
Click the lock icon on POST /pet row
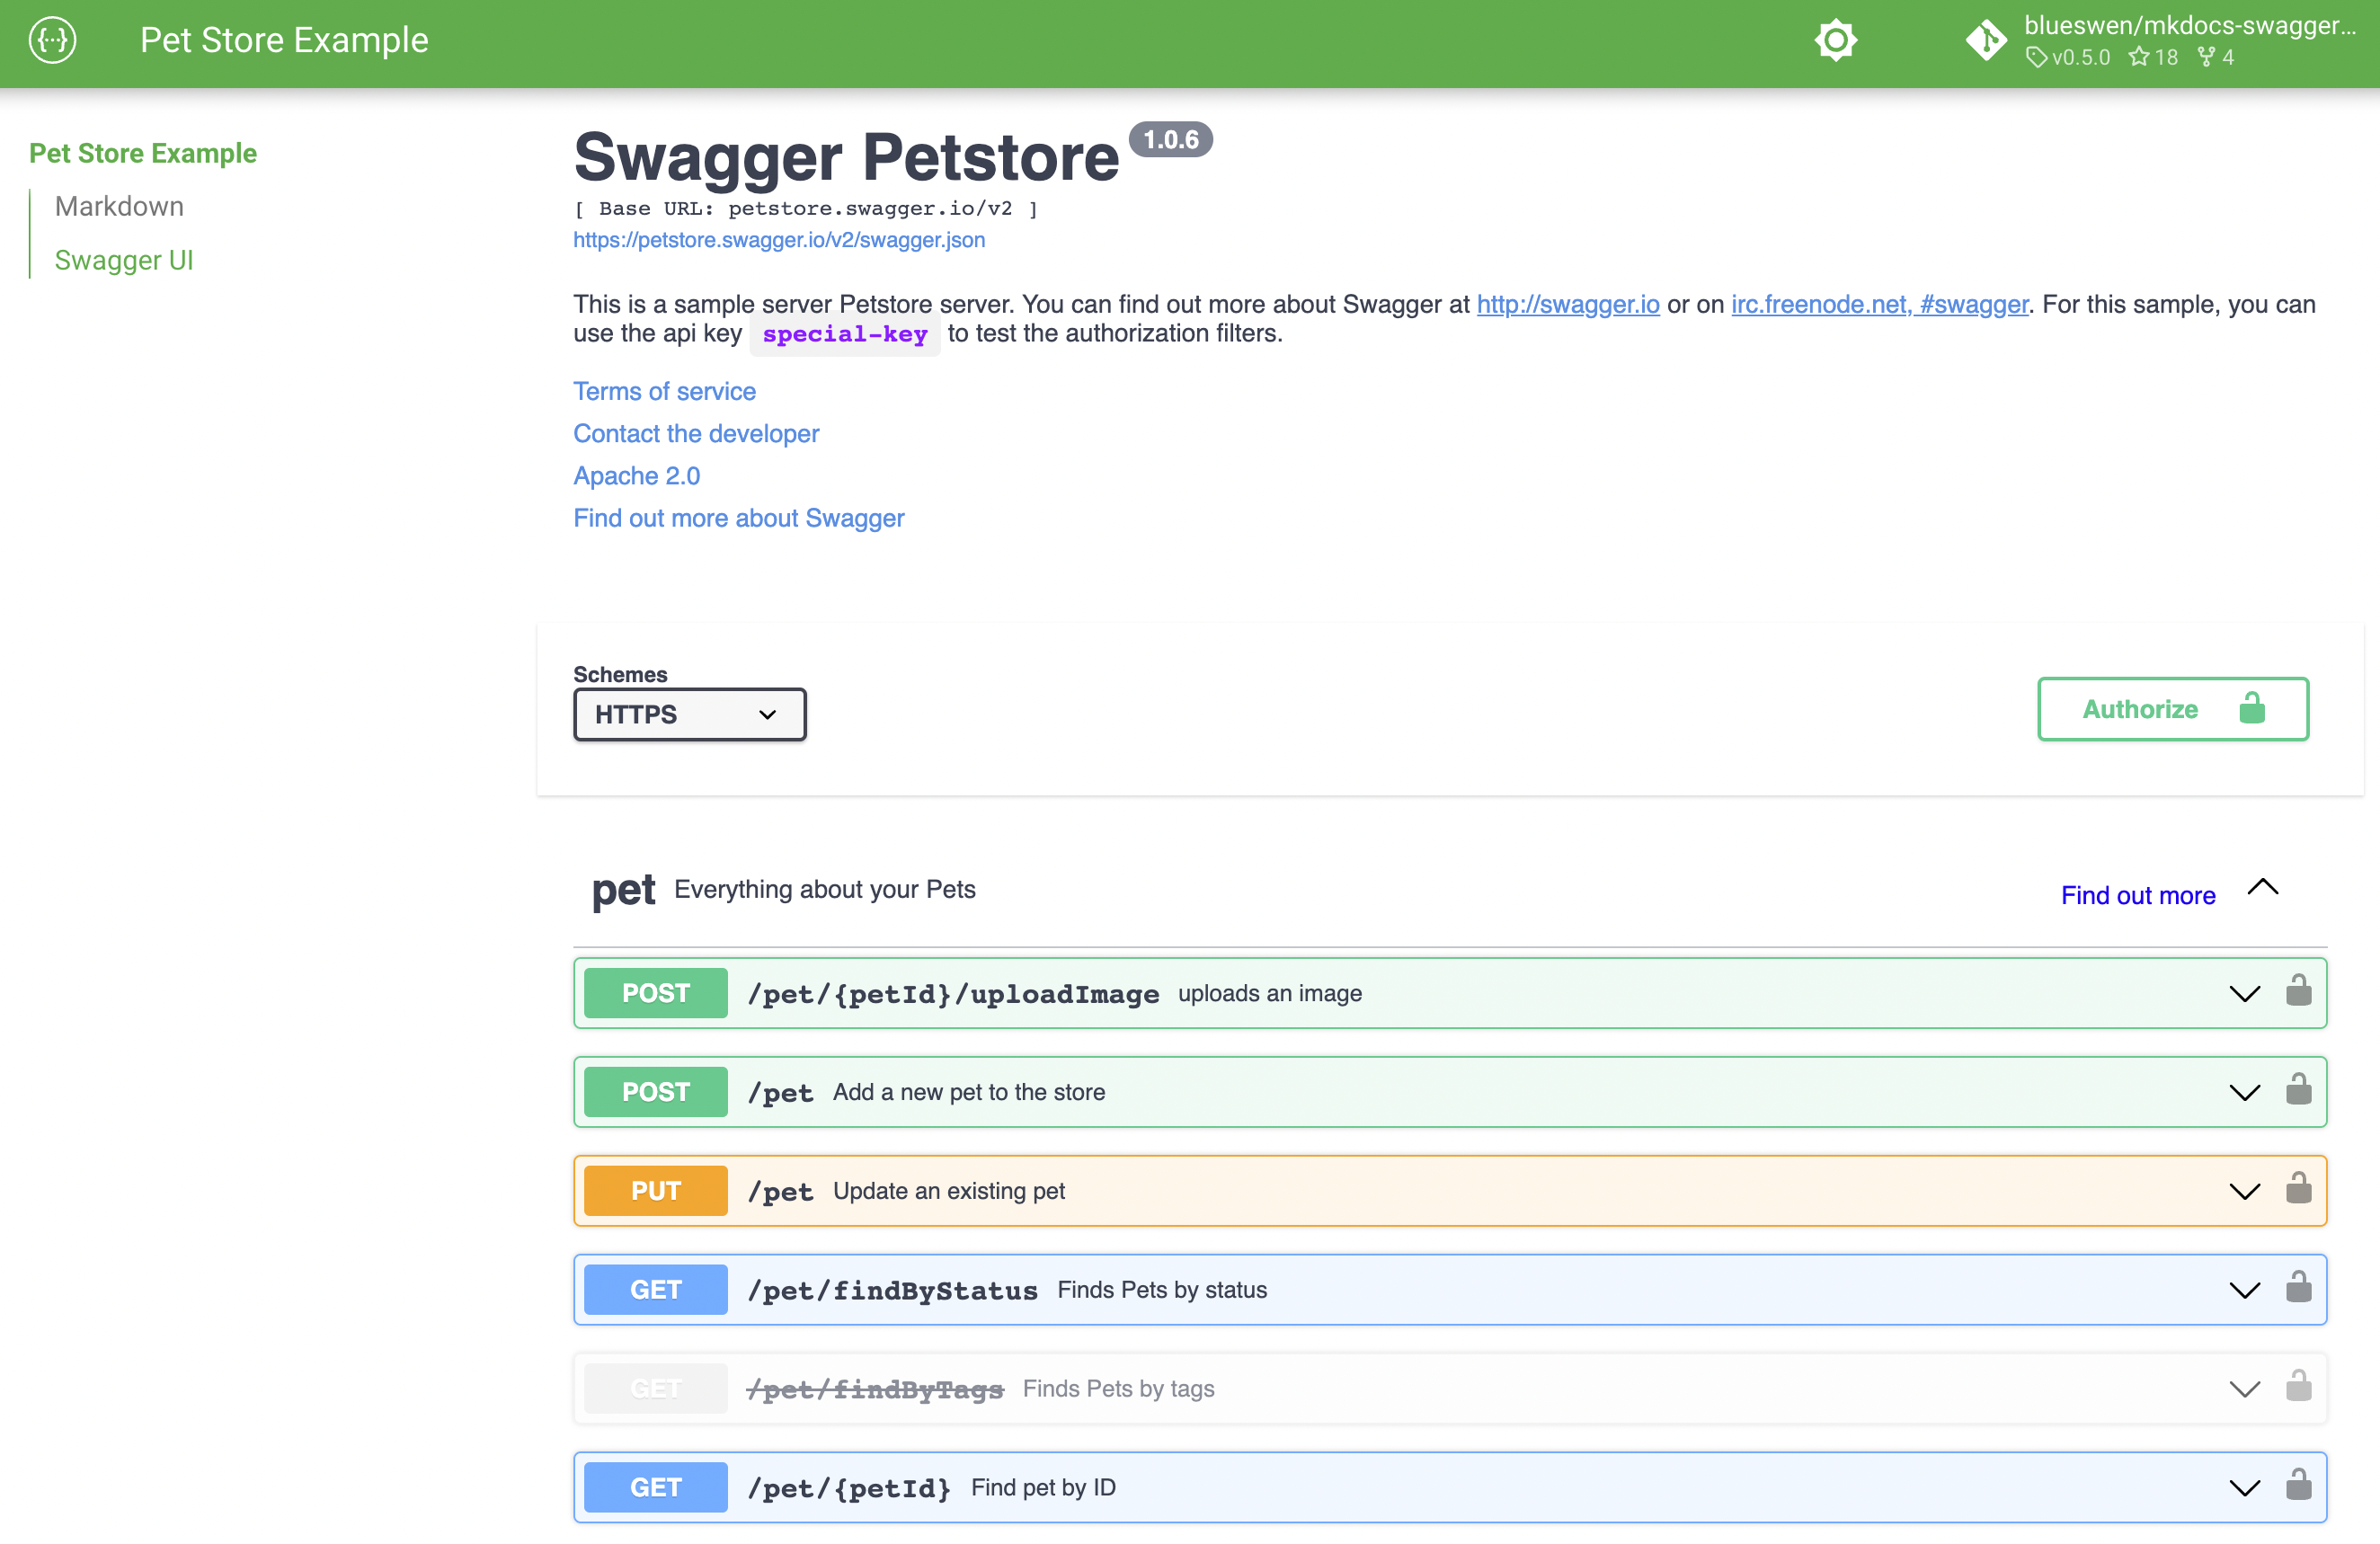(2299, 1090)
